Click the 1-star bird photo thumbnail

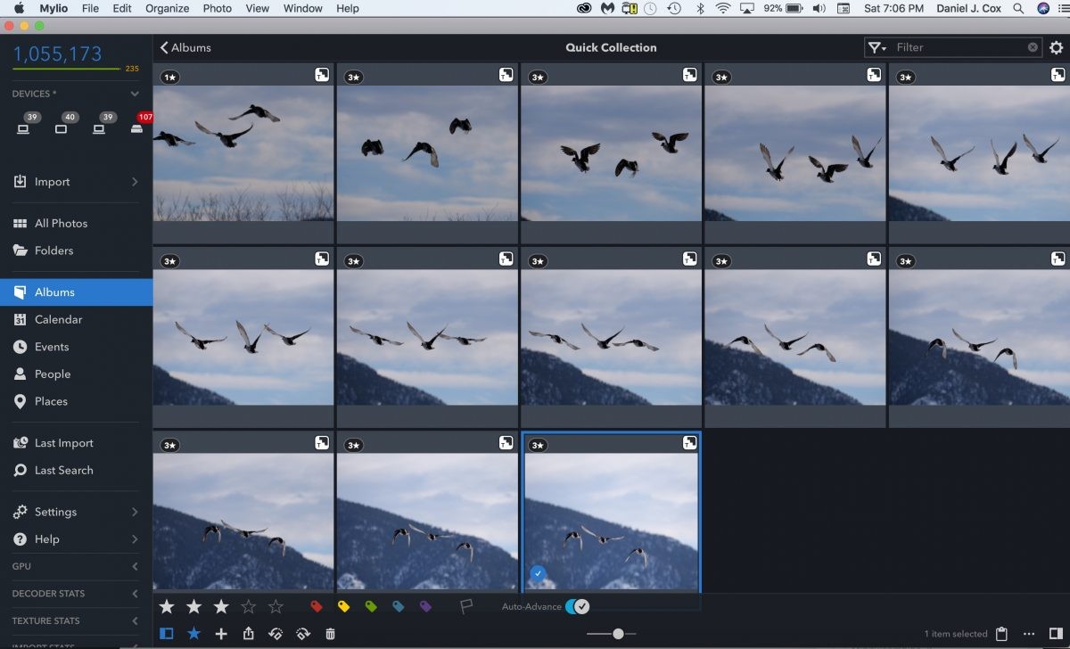click(243, 152)
